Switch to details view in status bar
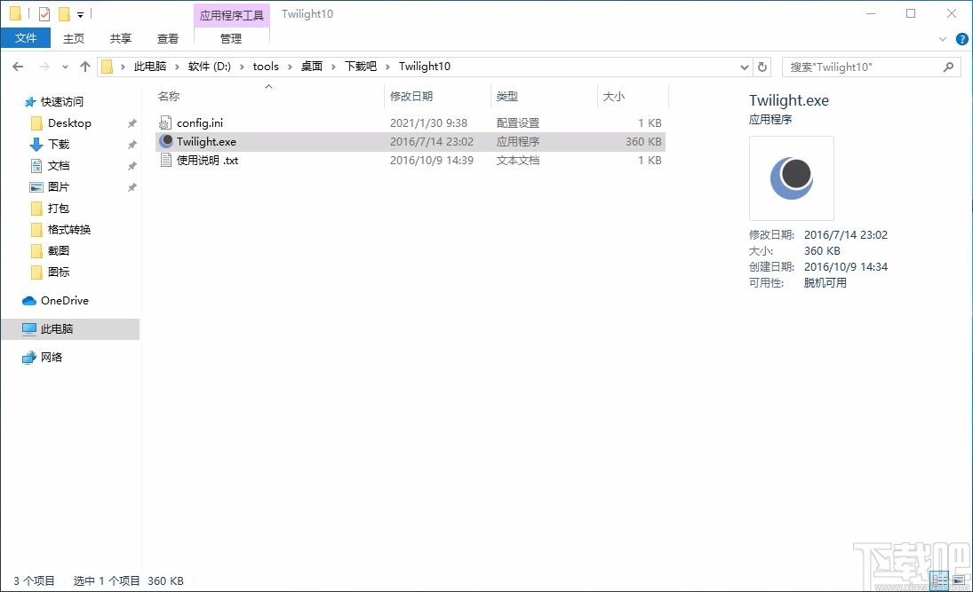973x592 pixels. tap(939, 580)
